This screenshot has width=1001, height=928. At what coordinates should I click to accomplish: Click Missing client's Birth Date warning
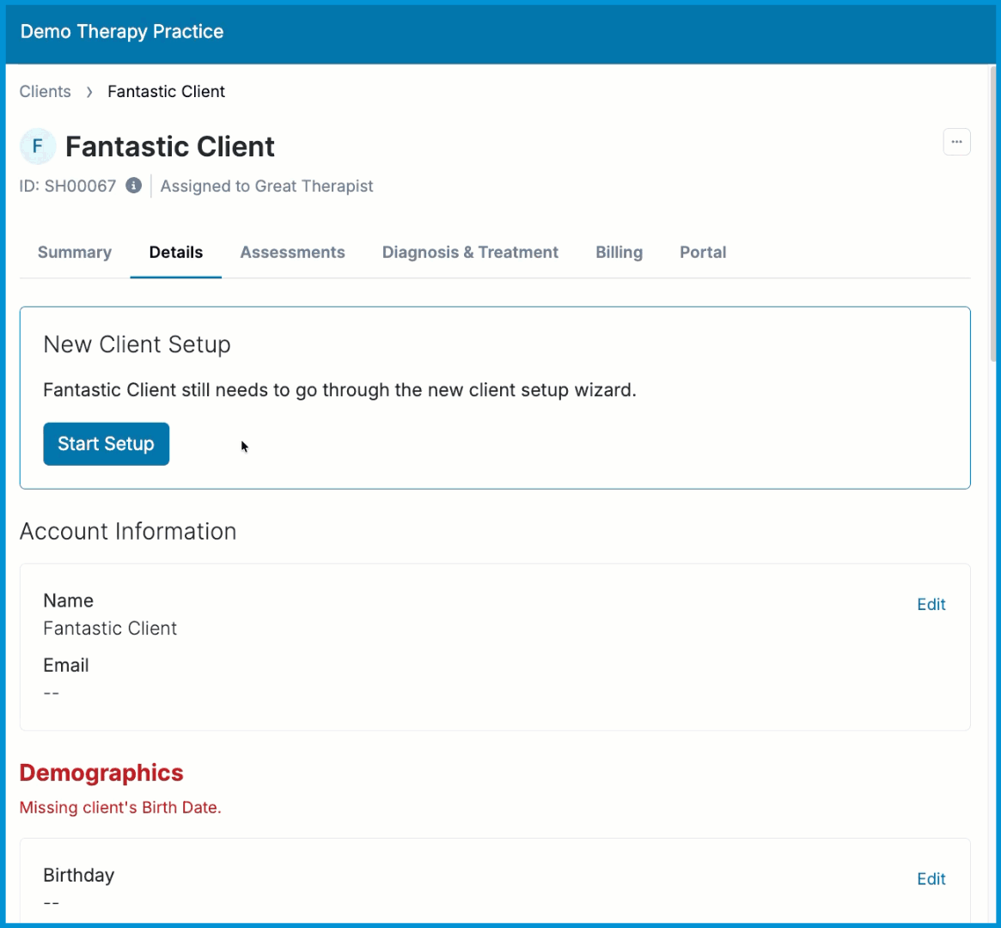pyautogui.click(x=120, y=808)
